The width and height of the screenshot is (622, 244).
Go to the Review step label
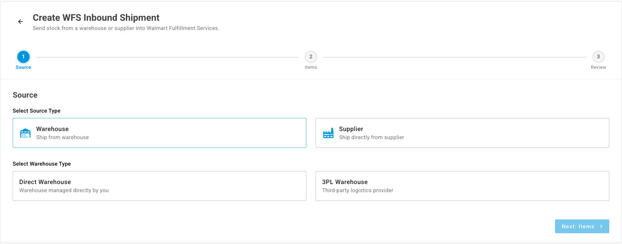pos(599,67)
